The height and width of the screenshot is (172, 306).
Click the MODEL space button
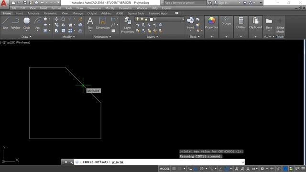point(164,169)
